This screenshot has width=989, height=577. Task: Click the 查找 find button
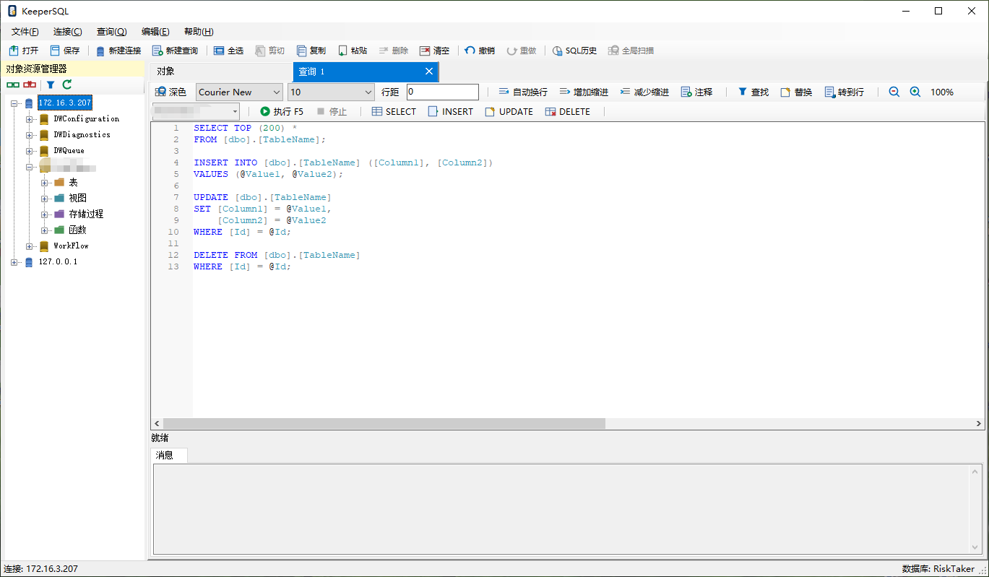click(753, 92)
